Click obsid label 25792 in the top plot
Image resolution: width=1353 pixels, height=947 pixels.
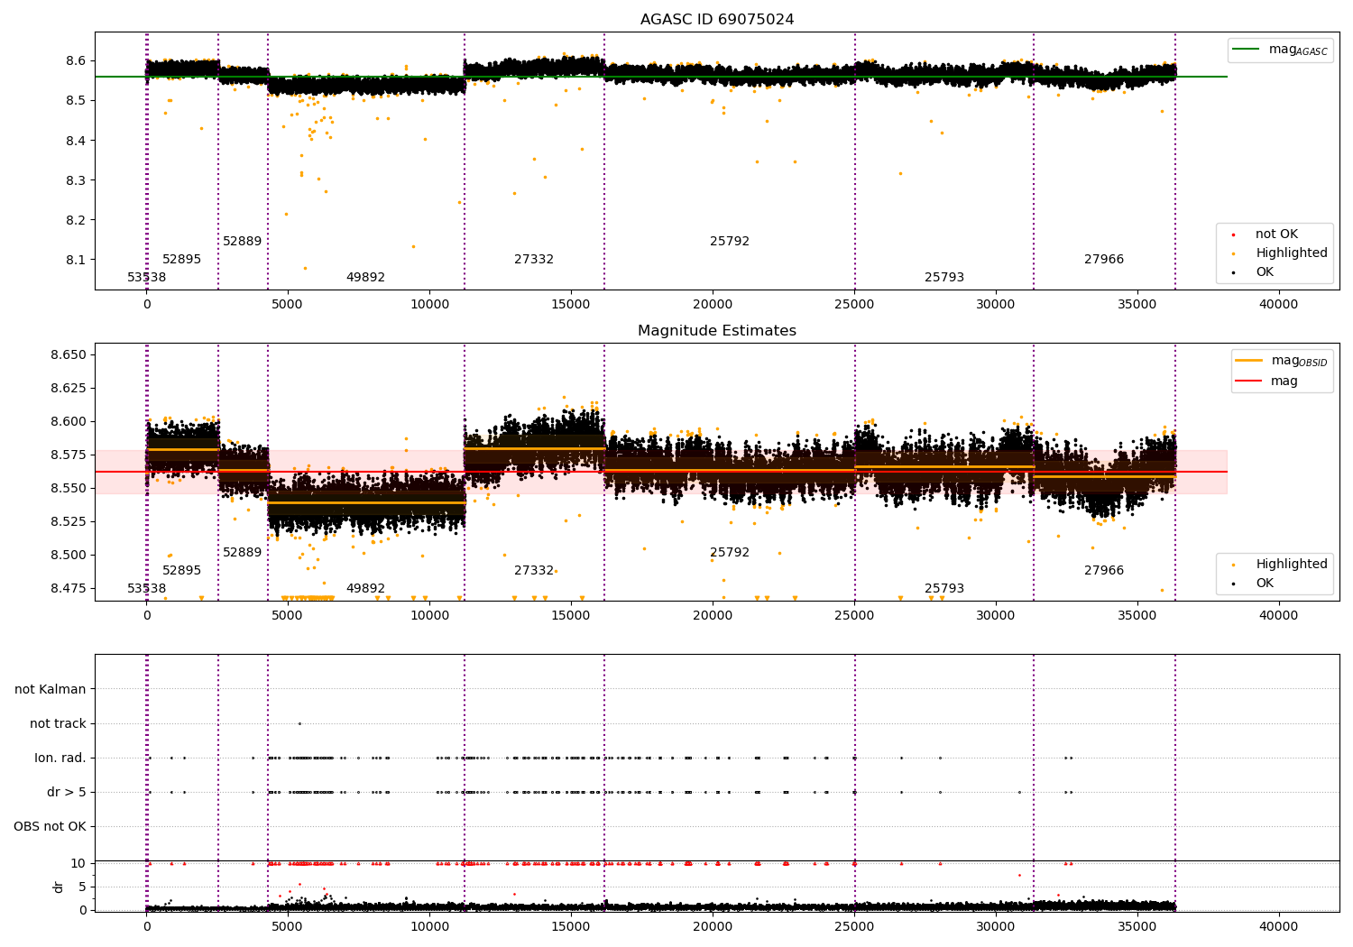pyautogui.click(x=730, y=242)
